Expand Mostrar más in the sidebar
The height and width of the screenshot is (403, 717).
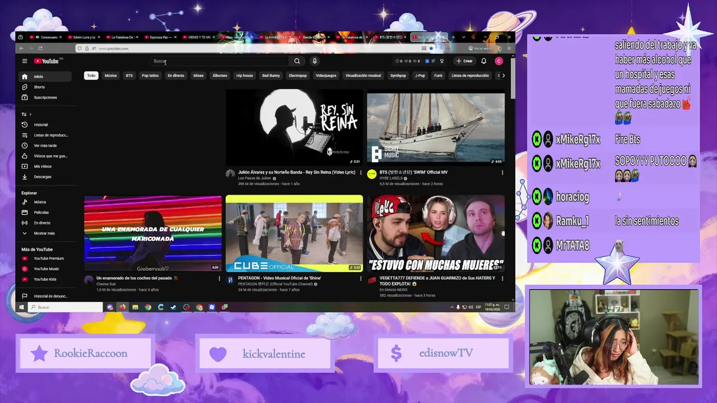46,233
